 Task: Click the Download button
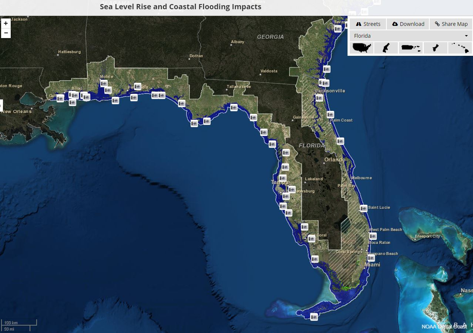point(408,24)
